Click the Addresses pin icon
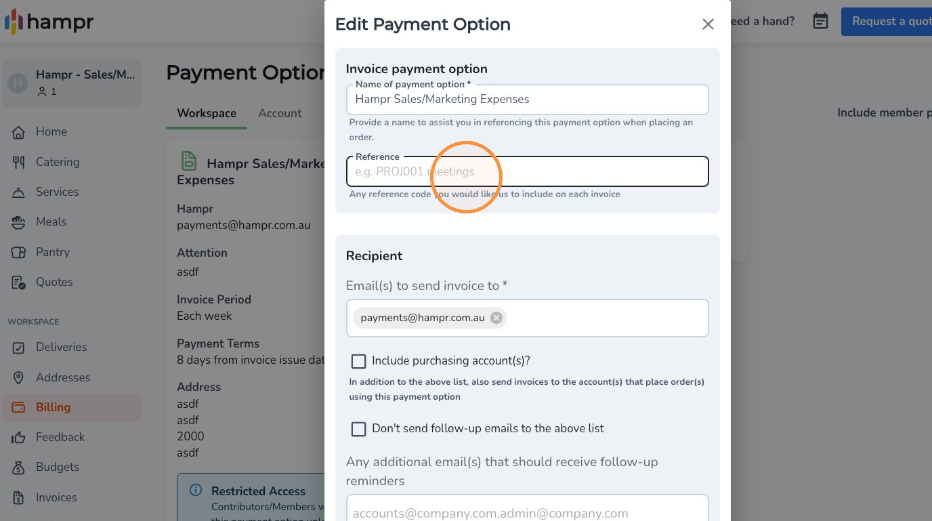Image resolution: width=932 pixels, height=521 pixels. point(19,378)
